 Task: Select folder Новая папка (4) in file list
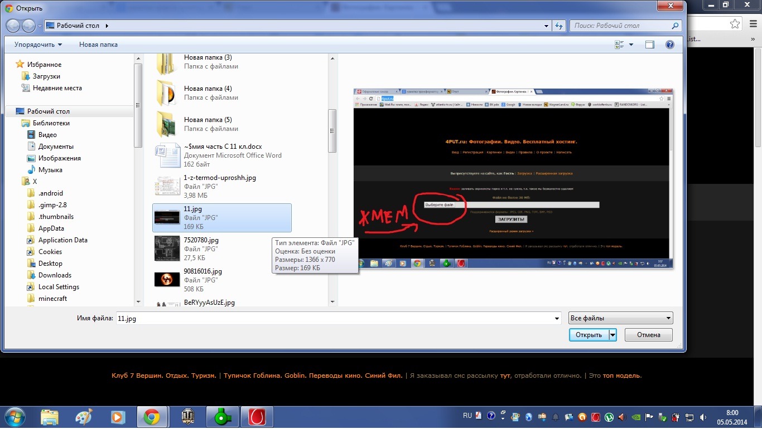[x=222, y=93]
